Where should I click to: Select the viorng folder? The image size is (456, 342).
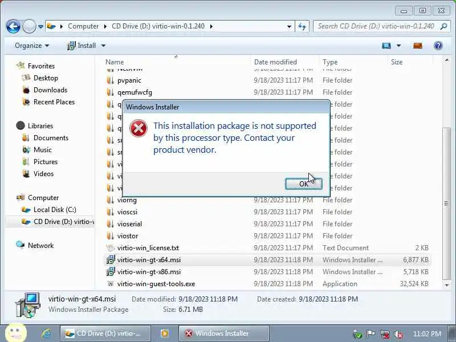coord(127,200)
